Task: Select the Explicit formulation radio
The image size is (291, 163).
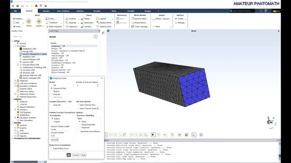Action: 52,119
